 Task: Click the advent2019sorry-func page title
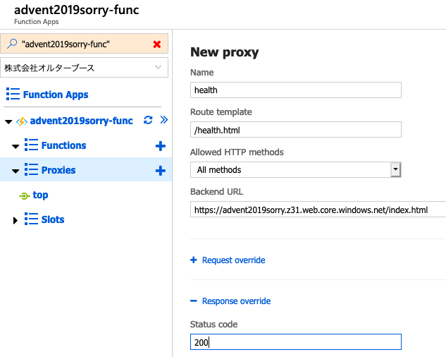click(x=77, y=10)
